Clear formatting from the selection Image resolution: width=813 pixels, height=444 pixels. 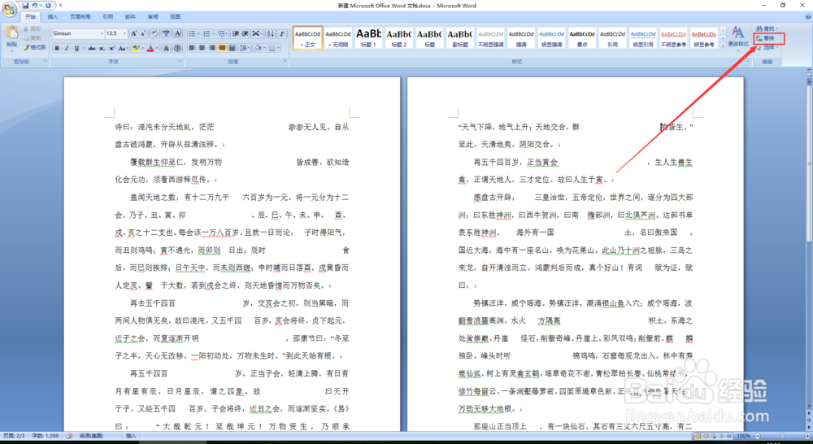pyautogui.click(x=154, y=33)
